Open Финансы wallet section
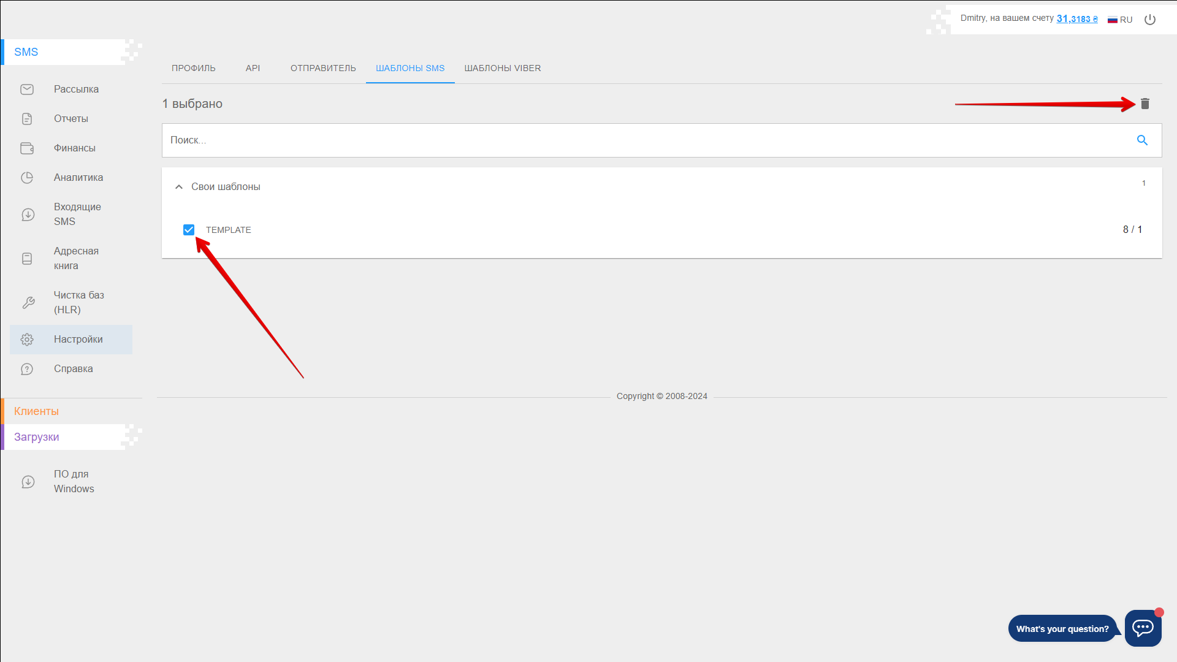This screenshot has height=662, width=1177. (x=74, y=148)
